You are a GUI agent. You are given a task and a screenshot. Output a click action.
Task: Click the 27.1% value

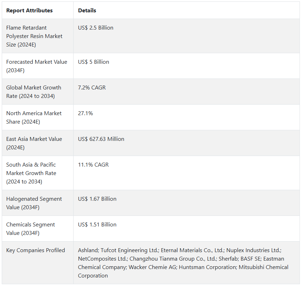tap(86, 113)
